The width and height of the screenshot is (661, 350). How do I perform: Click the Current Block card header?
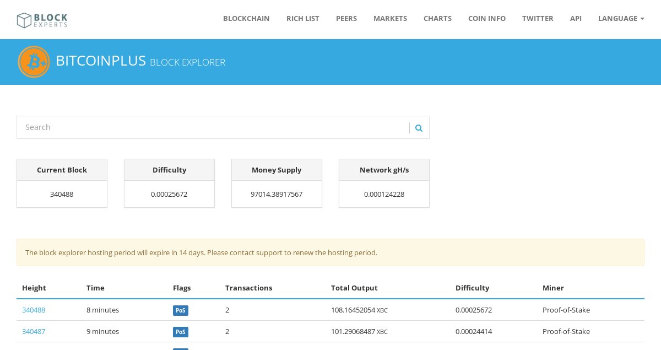pos(62,170)
